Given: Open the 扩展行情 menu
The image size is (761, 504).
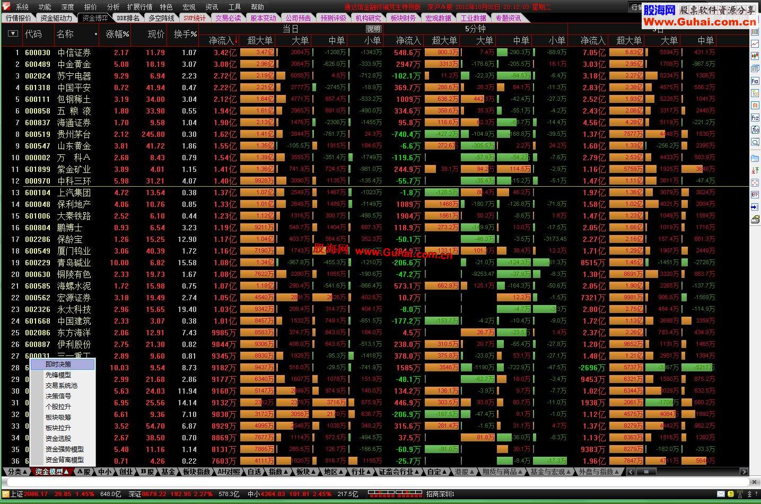Looking at the screenshot, I should click(x=139, y=7).
